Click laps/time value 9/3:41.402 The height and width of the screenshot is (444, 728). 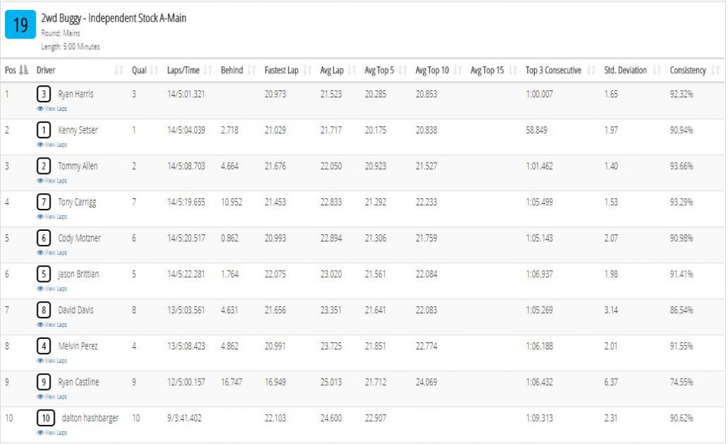pyautogui.click(x=184, y=418)
